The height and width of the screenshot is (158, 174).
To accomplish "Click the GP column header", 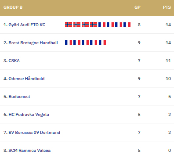I will pos(138,7).
